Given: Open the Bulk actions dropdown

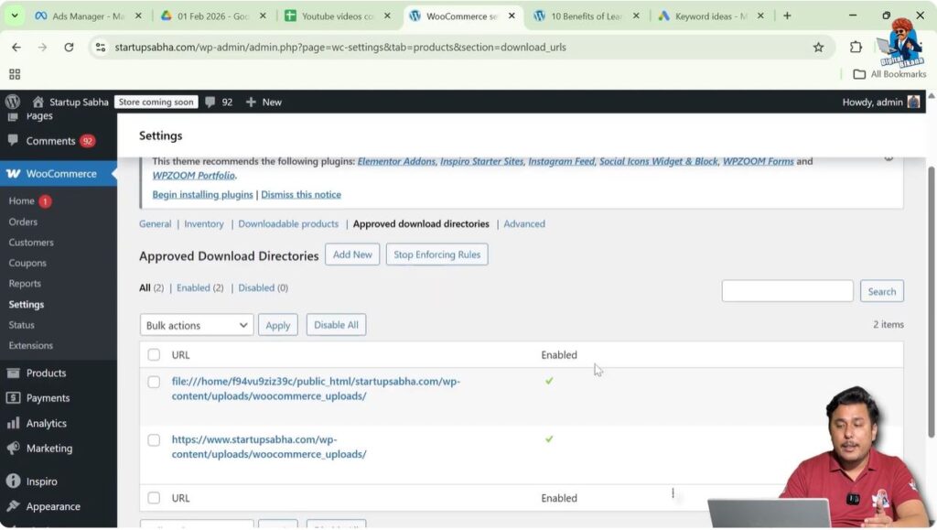Looking at the screenshot, I should [x=196, y=324].
